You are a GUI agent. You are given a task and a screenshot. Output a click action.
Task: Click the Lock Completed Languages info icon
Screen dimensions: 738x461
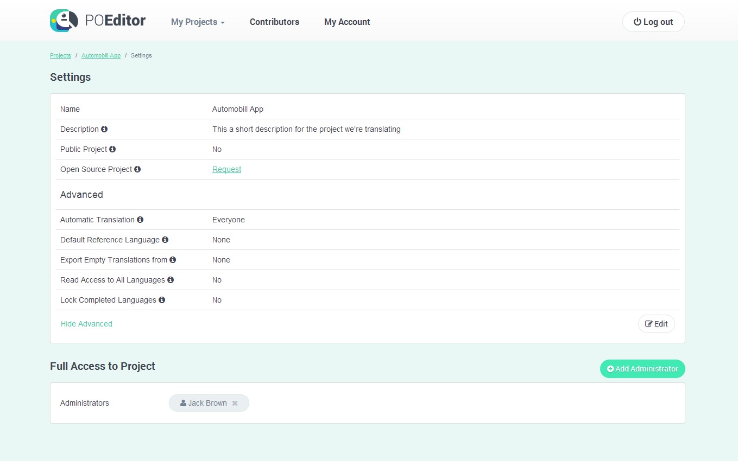(162, 300)
